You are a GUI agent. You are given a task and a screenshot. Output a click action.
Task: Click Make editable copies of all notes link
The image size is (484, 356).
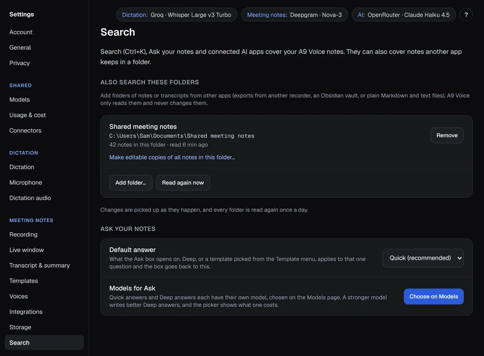click(172, 157)
